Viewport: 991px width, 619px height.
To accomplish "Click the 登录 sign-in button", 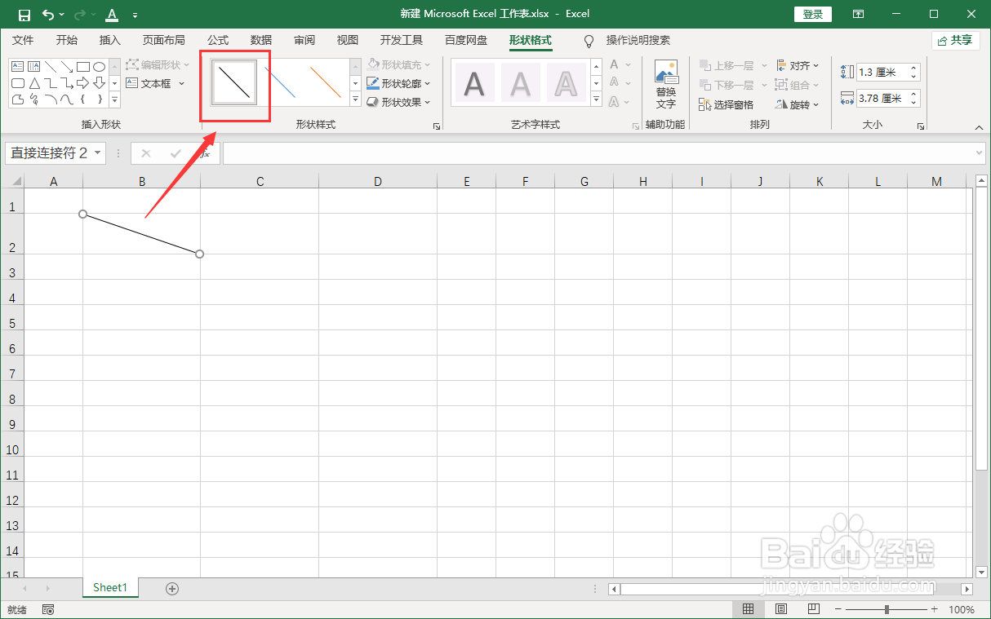I will coord(813,14).
